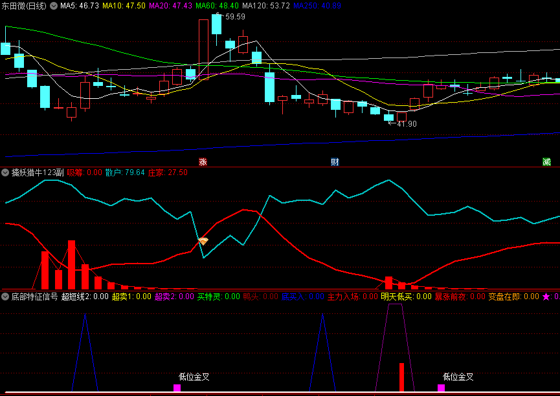
Task: Click the 底买入: 0.00 value
Action: (303, 297)
